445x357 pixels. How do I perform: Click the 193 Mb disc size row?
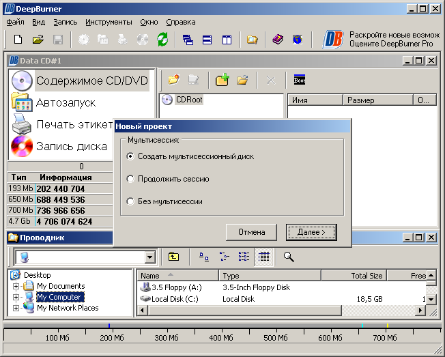coord(60,188)
